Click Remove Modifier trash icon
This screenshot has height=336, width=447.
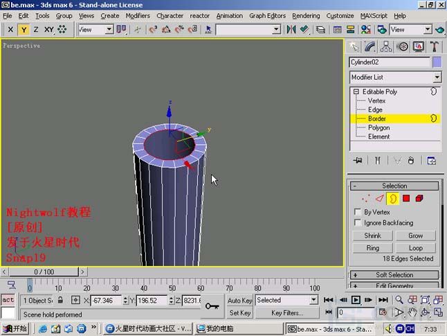[x=411, y=161]
